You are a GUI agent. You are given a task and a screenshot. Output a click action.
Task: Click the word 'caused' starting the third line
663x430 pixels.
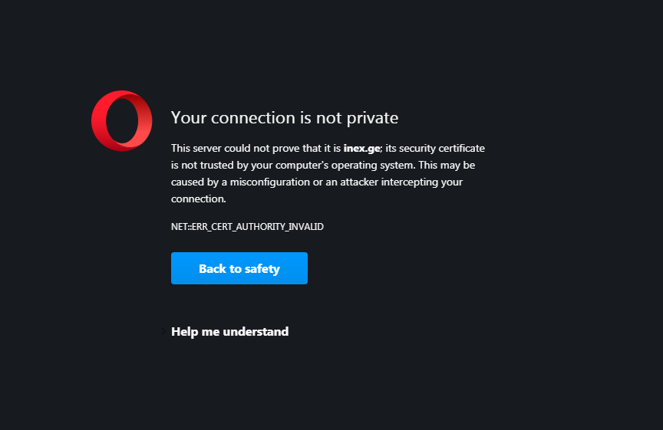[187, 182]
